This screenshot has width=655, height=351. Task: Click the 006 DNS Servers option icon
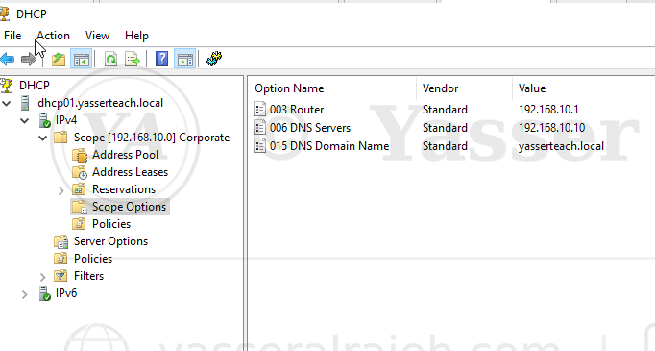tap(260, 128)
